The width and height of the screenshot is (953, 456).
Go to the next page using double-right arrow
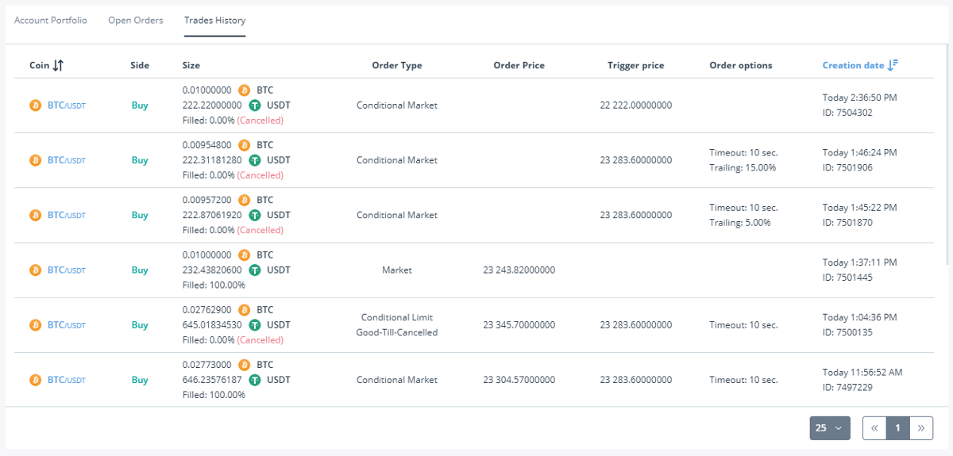pos(921,428)
